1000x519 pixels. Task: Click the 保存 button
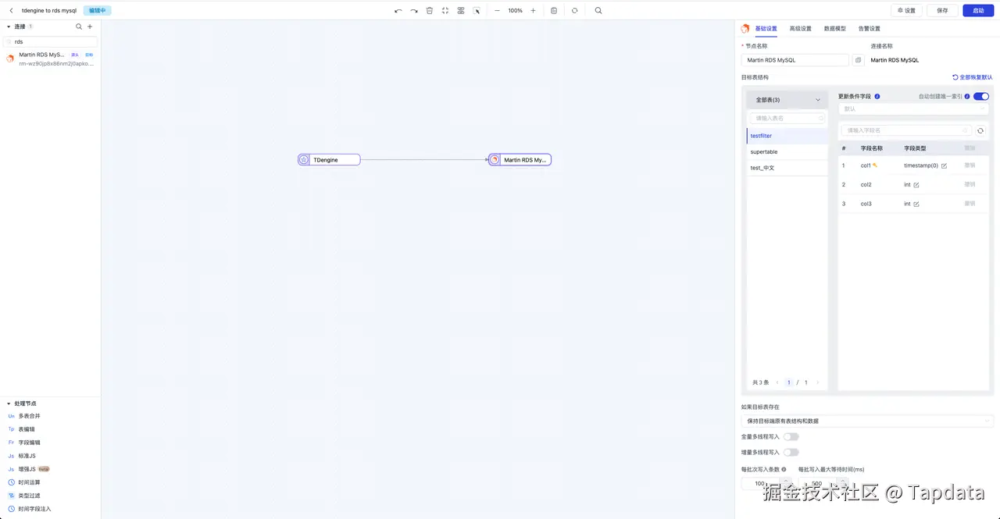[942, 11]
